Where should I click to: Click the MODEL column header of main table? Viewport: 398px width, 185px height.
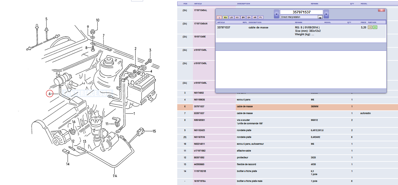pos(364,4)
